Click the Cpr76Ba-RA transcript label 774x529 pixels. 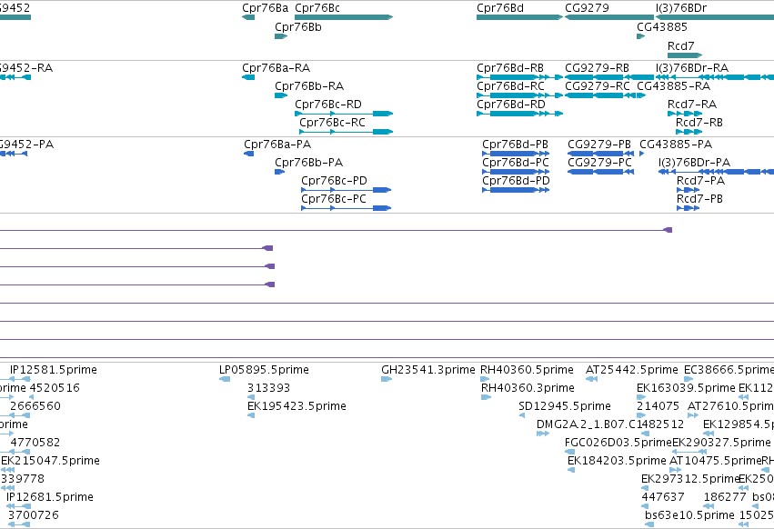pos(276,68)
